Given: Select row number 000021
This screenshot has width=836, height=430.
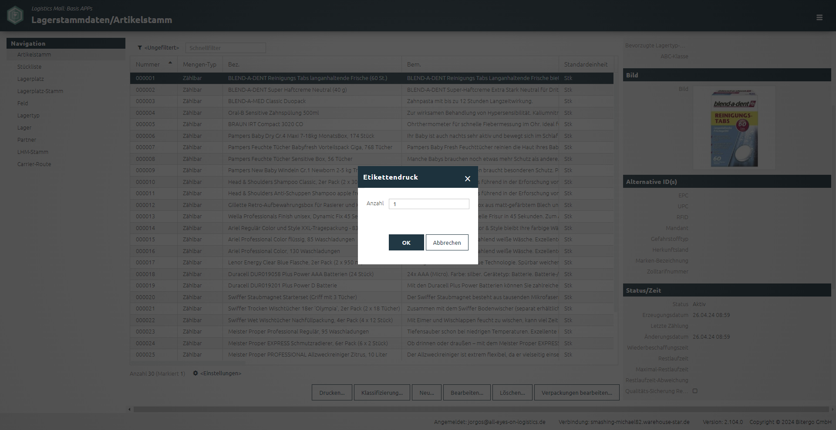Looking at the screenshot, I should click(372, 309).
